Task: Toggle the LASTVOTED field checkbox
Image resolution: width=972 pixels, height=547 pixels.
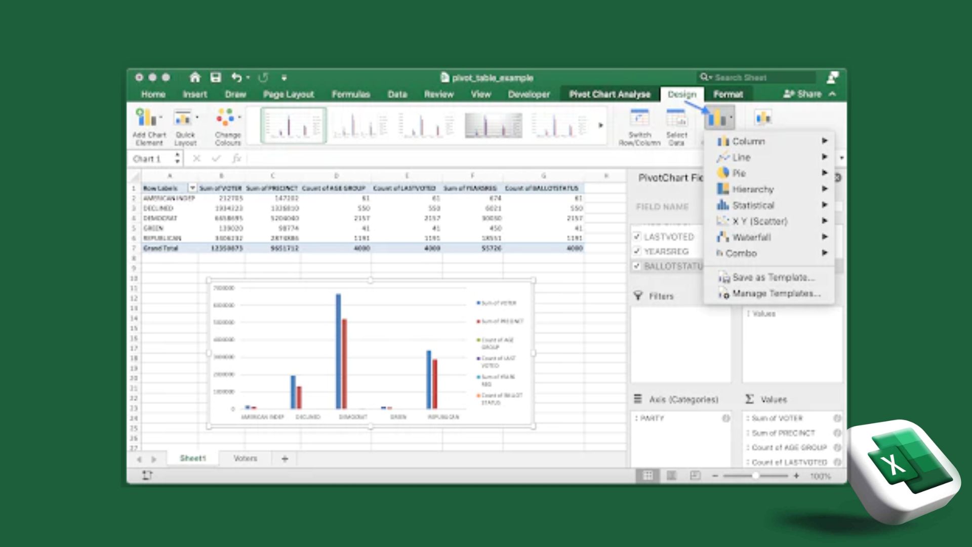Action: coord(637,237)
